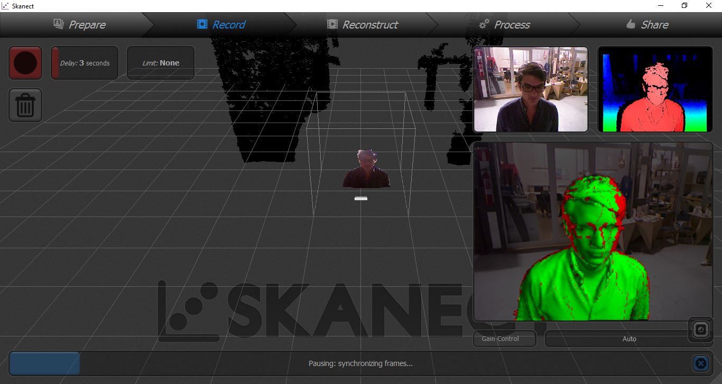Click the red Record button

[25, 63]
